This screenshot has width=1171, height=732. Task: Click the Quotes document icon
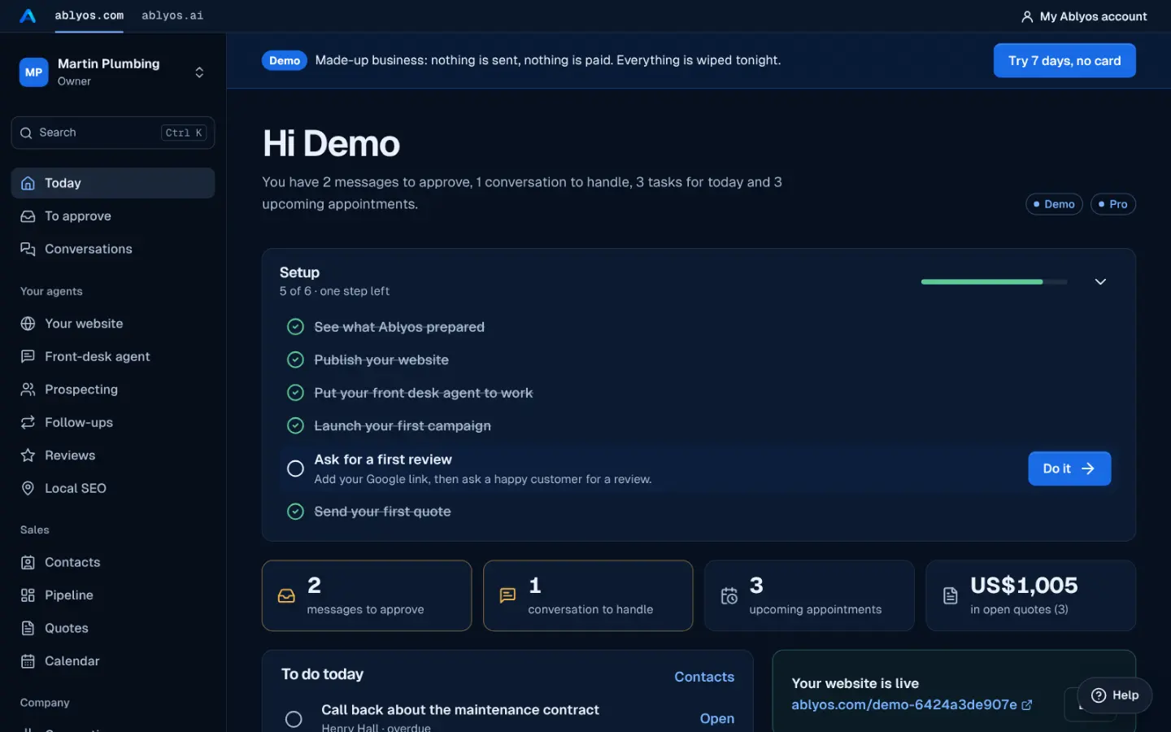click(x=28, y=628)
